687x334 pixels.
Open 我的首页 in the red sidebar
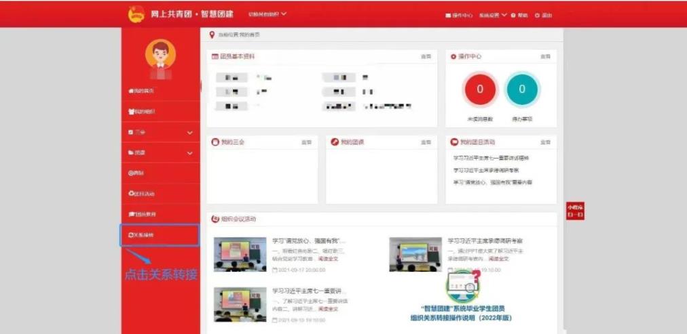(x=141, y=91)
